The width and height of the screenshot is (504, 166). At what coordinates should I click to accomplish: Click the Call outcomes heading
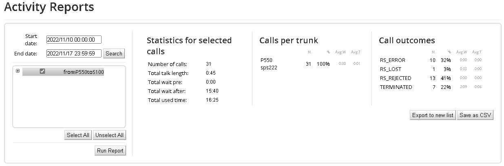[407, 40]
